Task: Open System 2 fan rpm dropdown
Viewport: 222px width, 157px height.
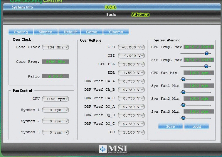Action: click(x=55, y=121)
